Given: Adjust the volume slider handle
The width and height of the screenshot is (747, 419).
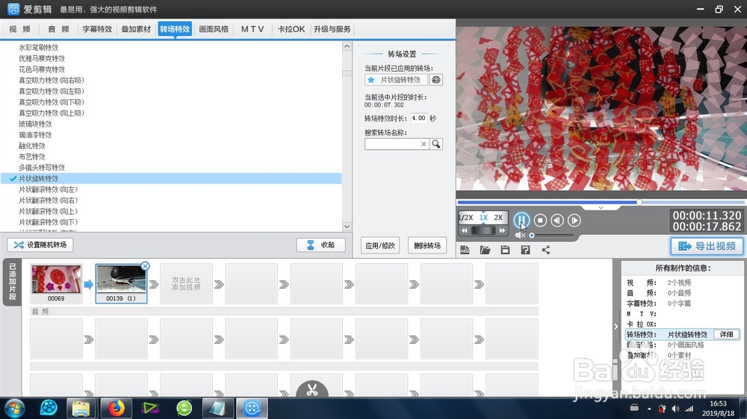Looking at the screenshot, I should [532, 235].
